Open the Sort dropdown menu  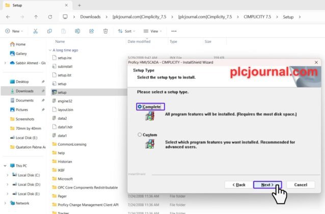click(127, 31)
